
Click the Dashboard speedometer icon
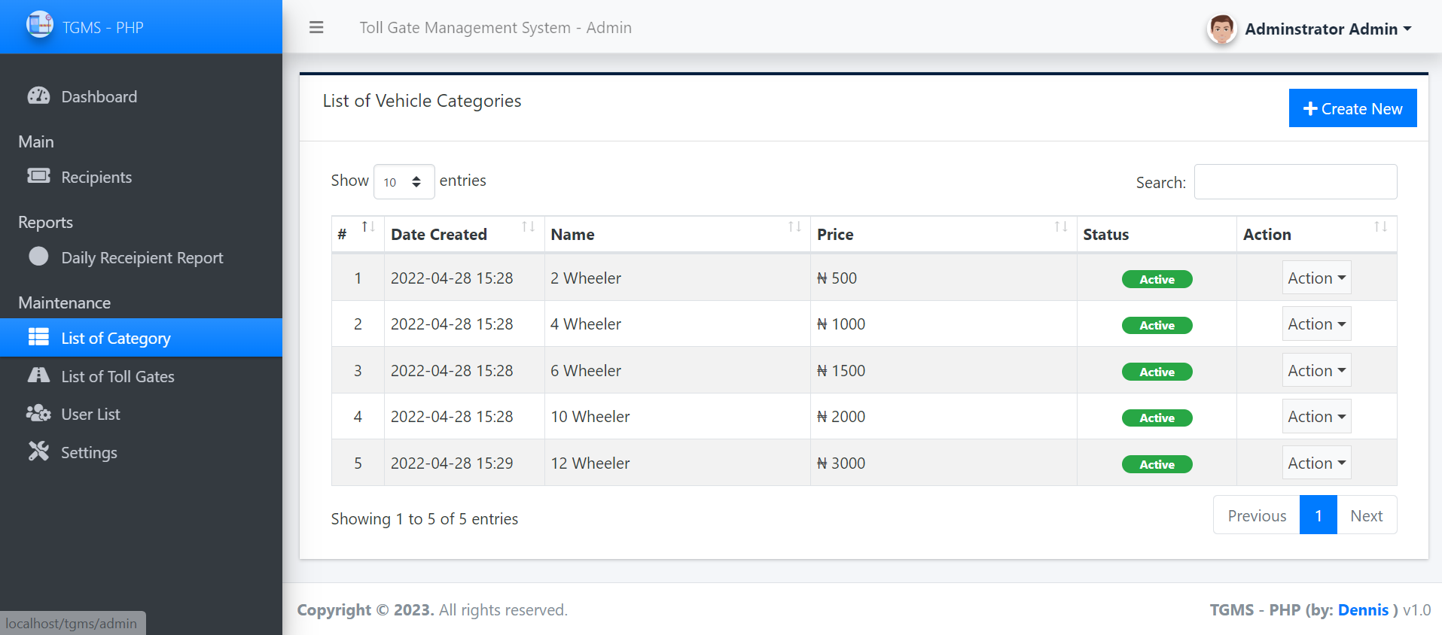[38, 96]
